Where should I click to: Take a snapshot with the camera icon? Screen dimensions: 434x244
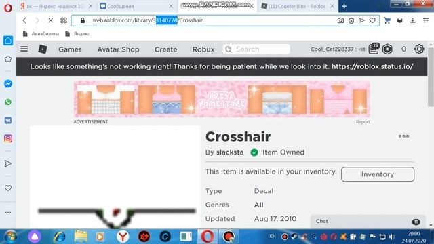pos(340,20)
